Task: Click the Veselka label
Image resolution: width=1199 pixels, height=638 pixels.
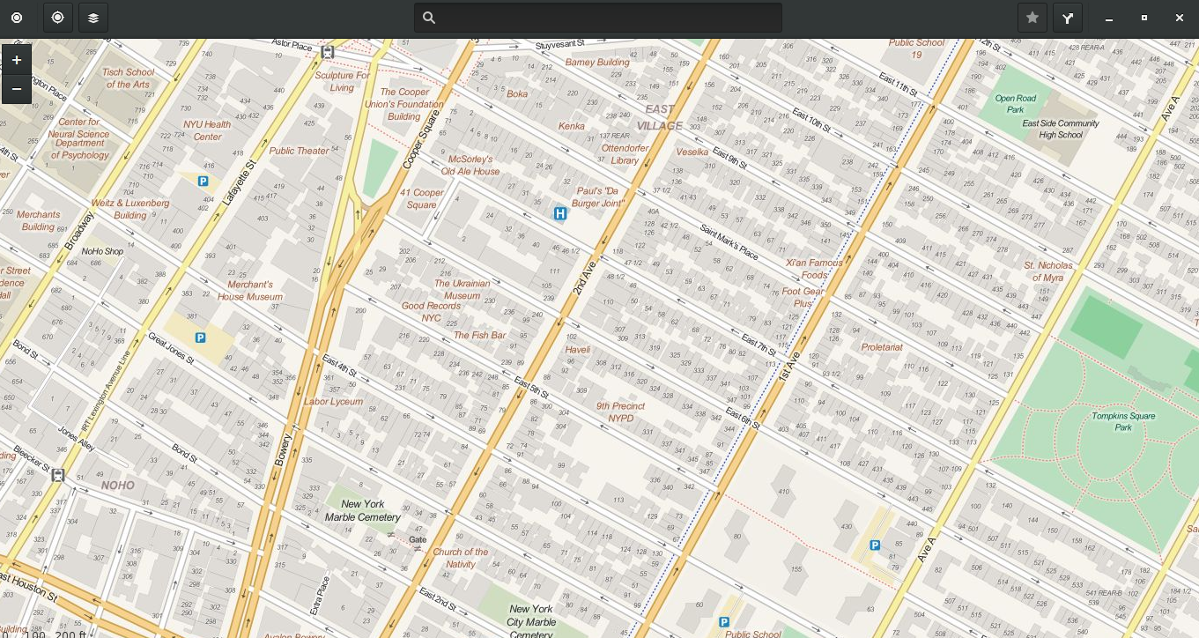Action: pyautogui.click(x=692, y=152)
